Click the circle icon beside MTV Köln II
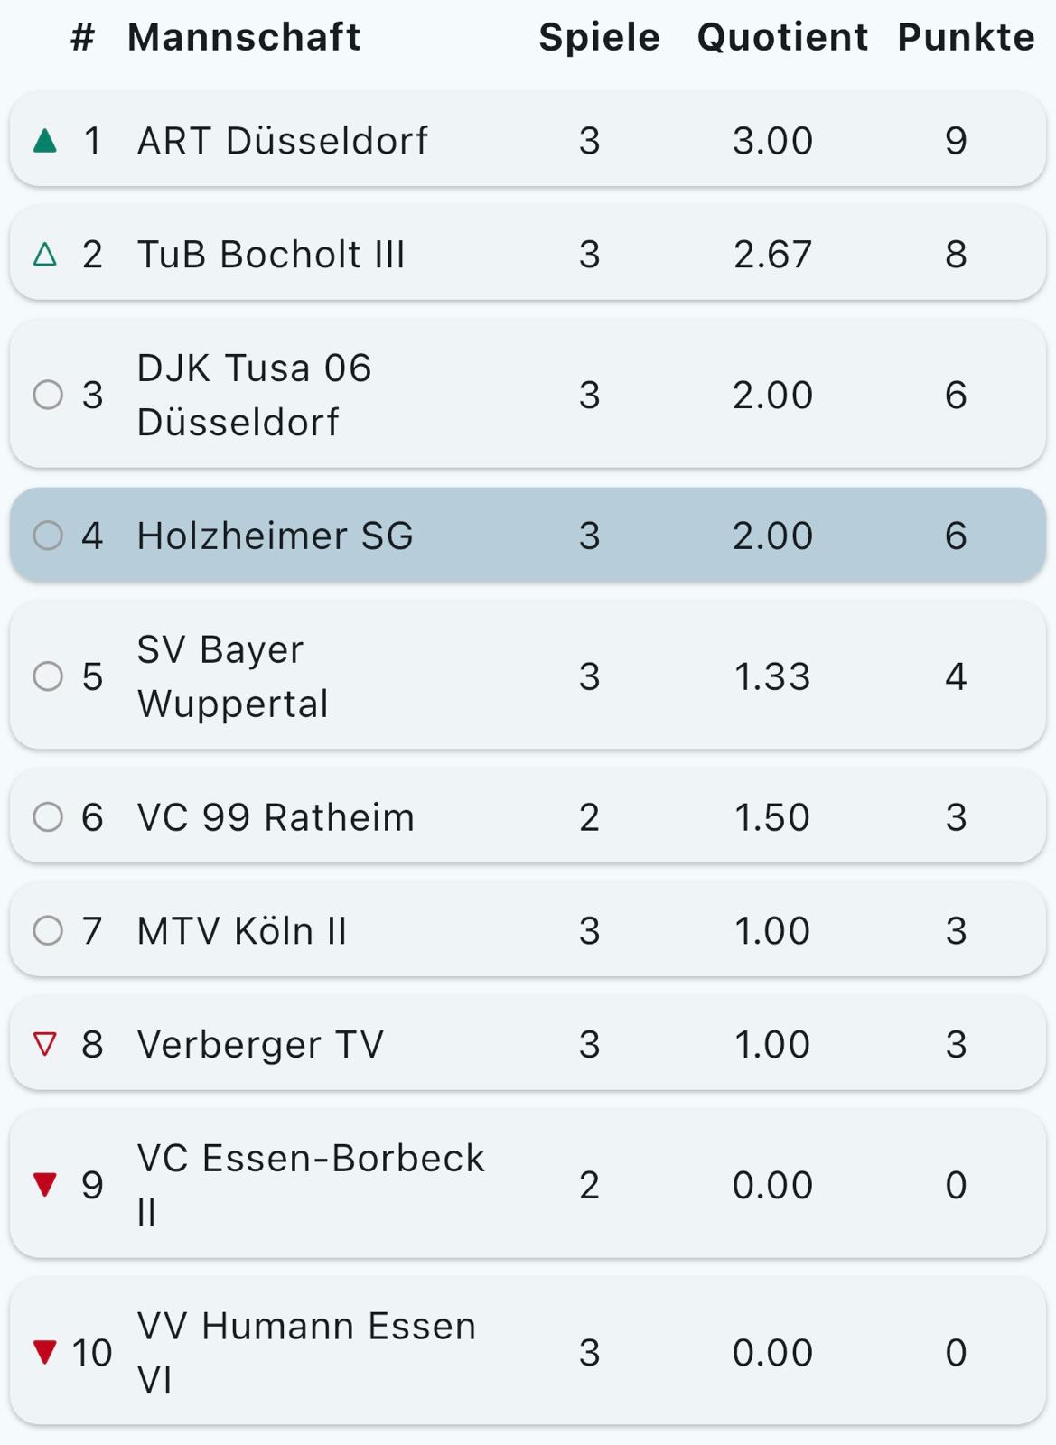Viewport: 1056px width, 1445px height. (x=48, y=931)
